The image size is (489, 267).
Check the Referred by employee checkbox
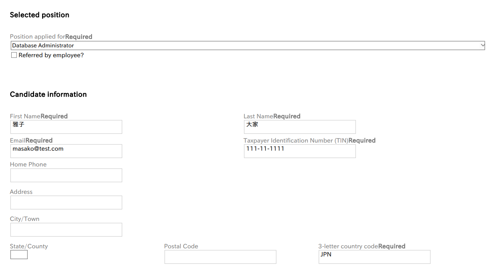coord(14,55)
